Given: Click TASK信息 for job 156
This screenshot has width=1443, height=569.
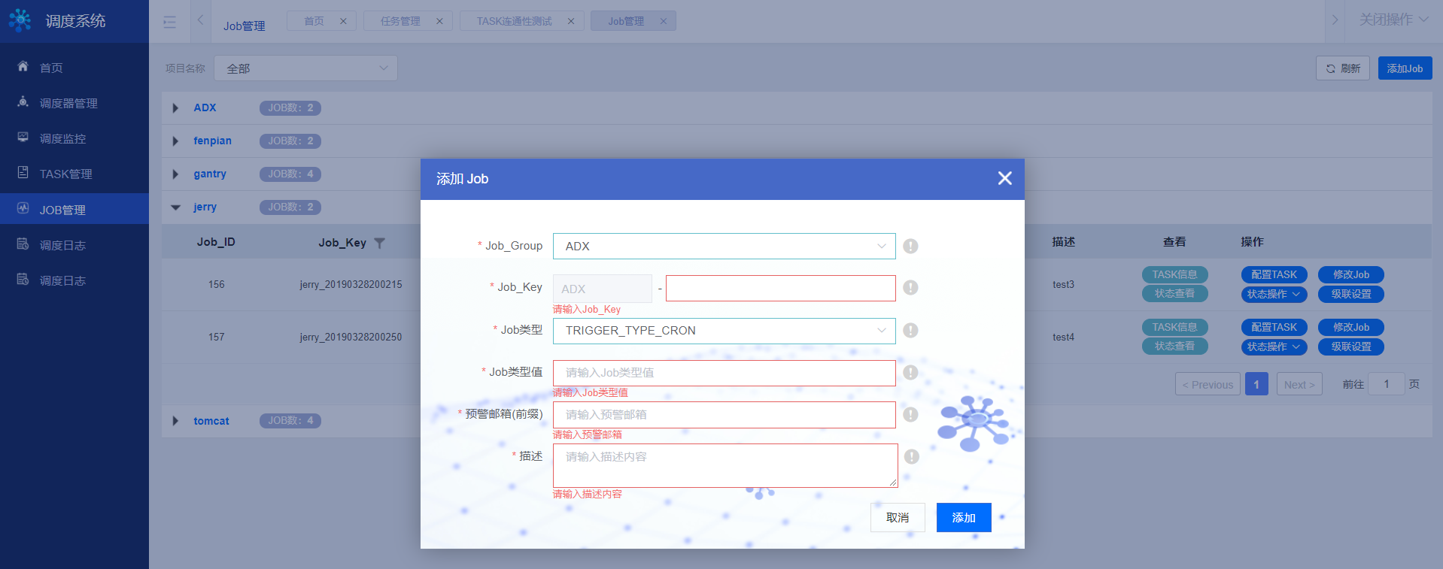Looking at the screenshot, I should pyautogui.click(x=1174, y=274).
